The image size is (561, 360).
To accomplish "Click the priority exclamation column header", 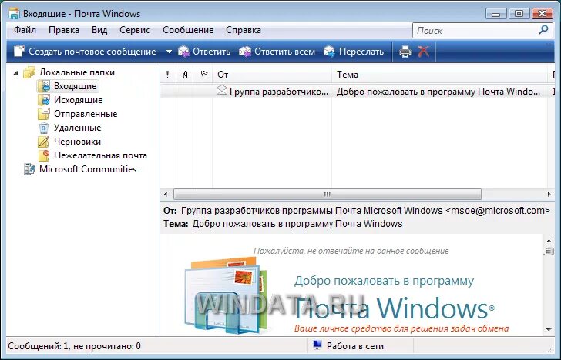I will (167, 75).
